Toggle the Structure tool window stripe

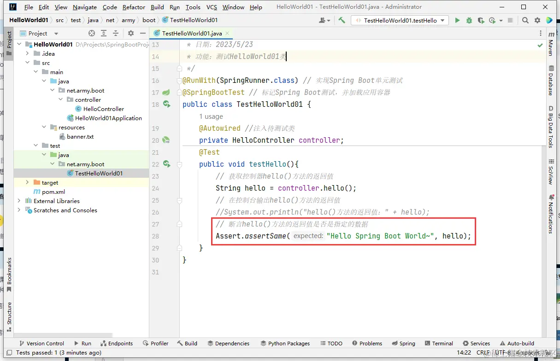[x=9, y=316]
